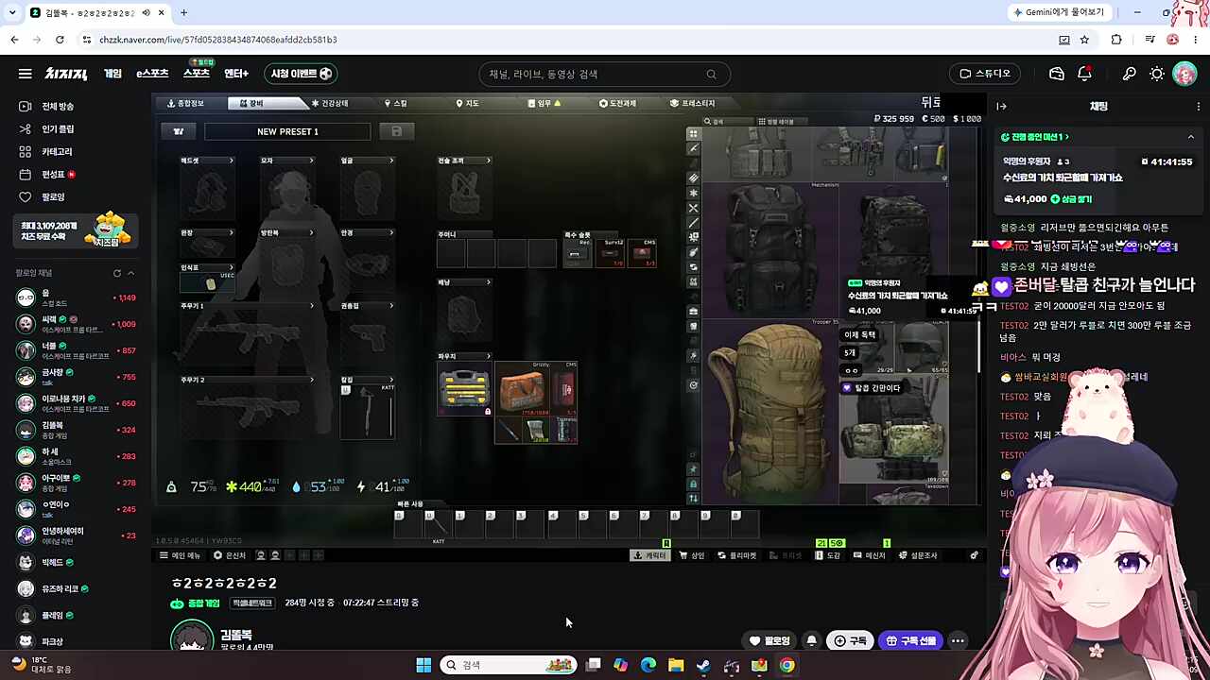The image size is (1210, 680).
Task: Reload the page with browser refresh button
Action: coord(60,40)
